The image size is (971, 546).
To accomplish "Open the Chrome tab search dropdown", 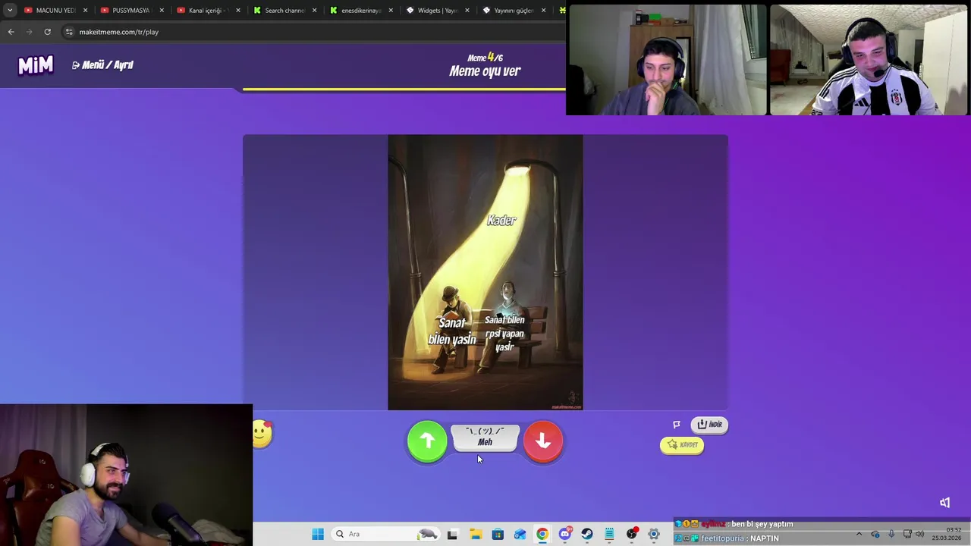I will coord(10,10).
